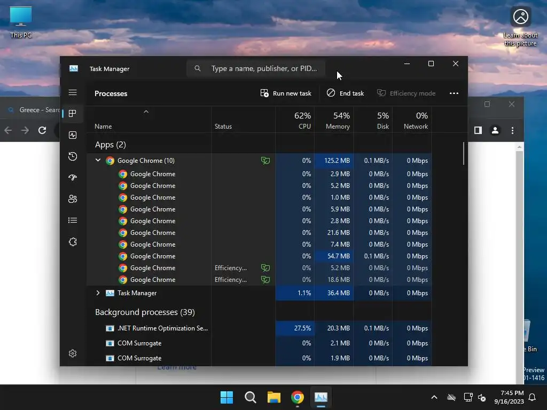This screenshot has width=547, height=410.
Task: Click the process list vertical scrollbar thumb
Action: coord(464,153)
